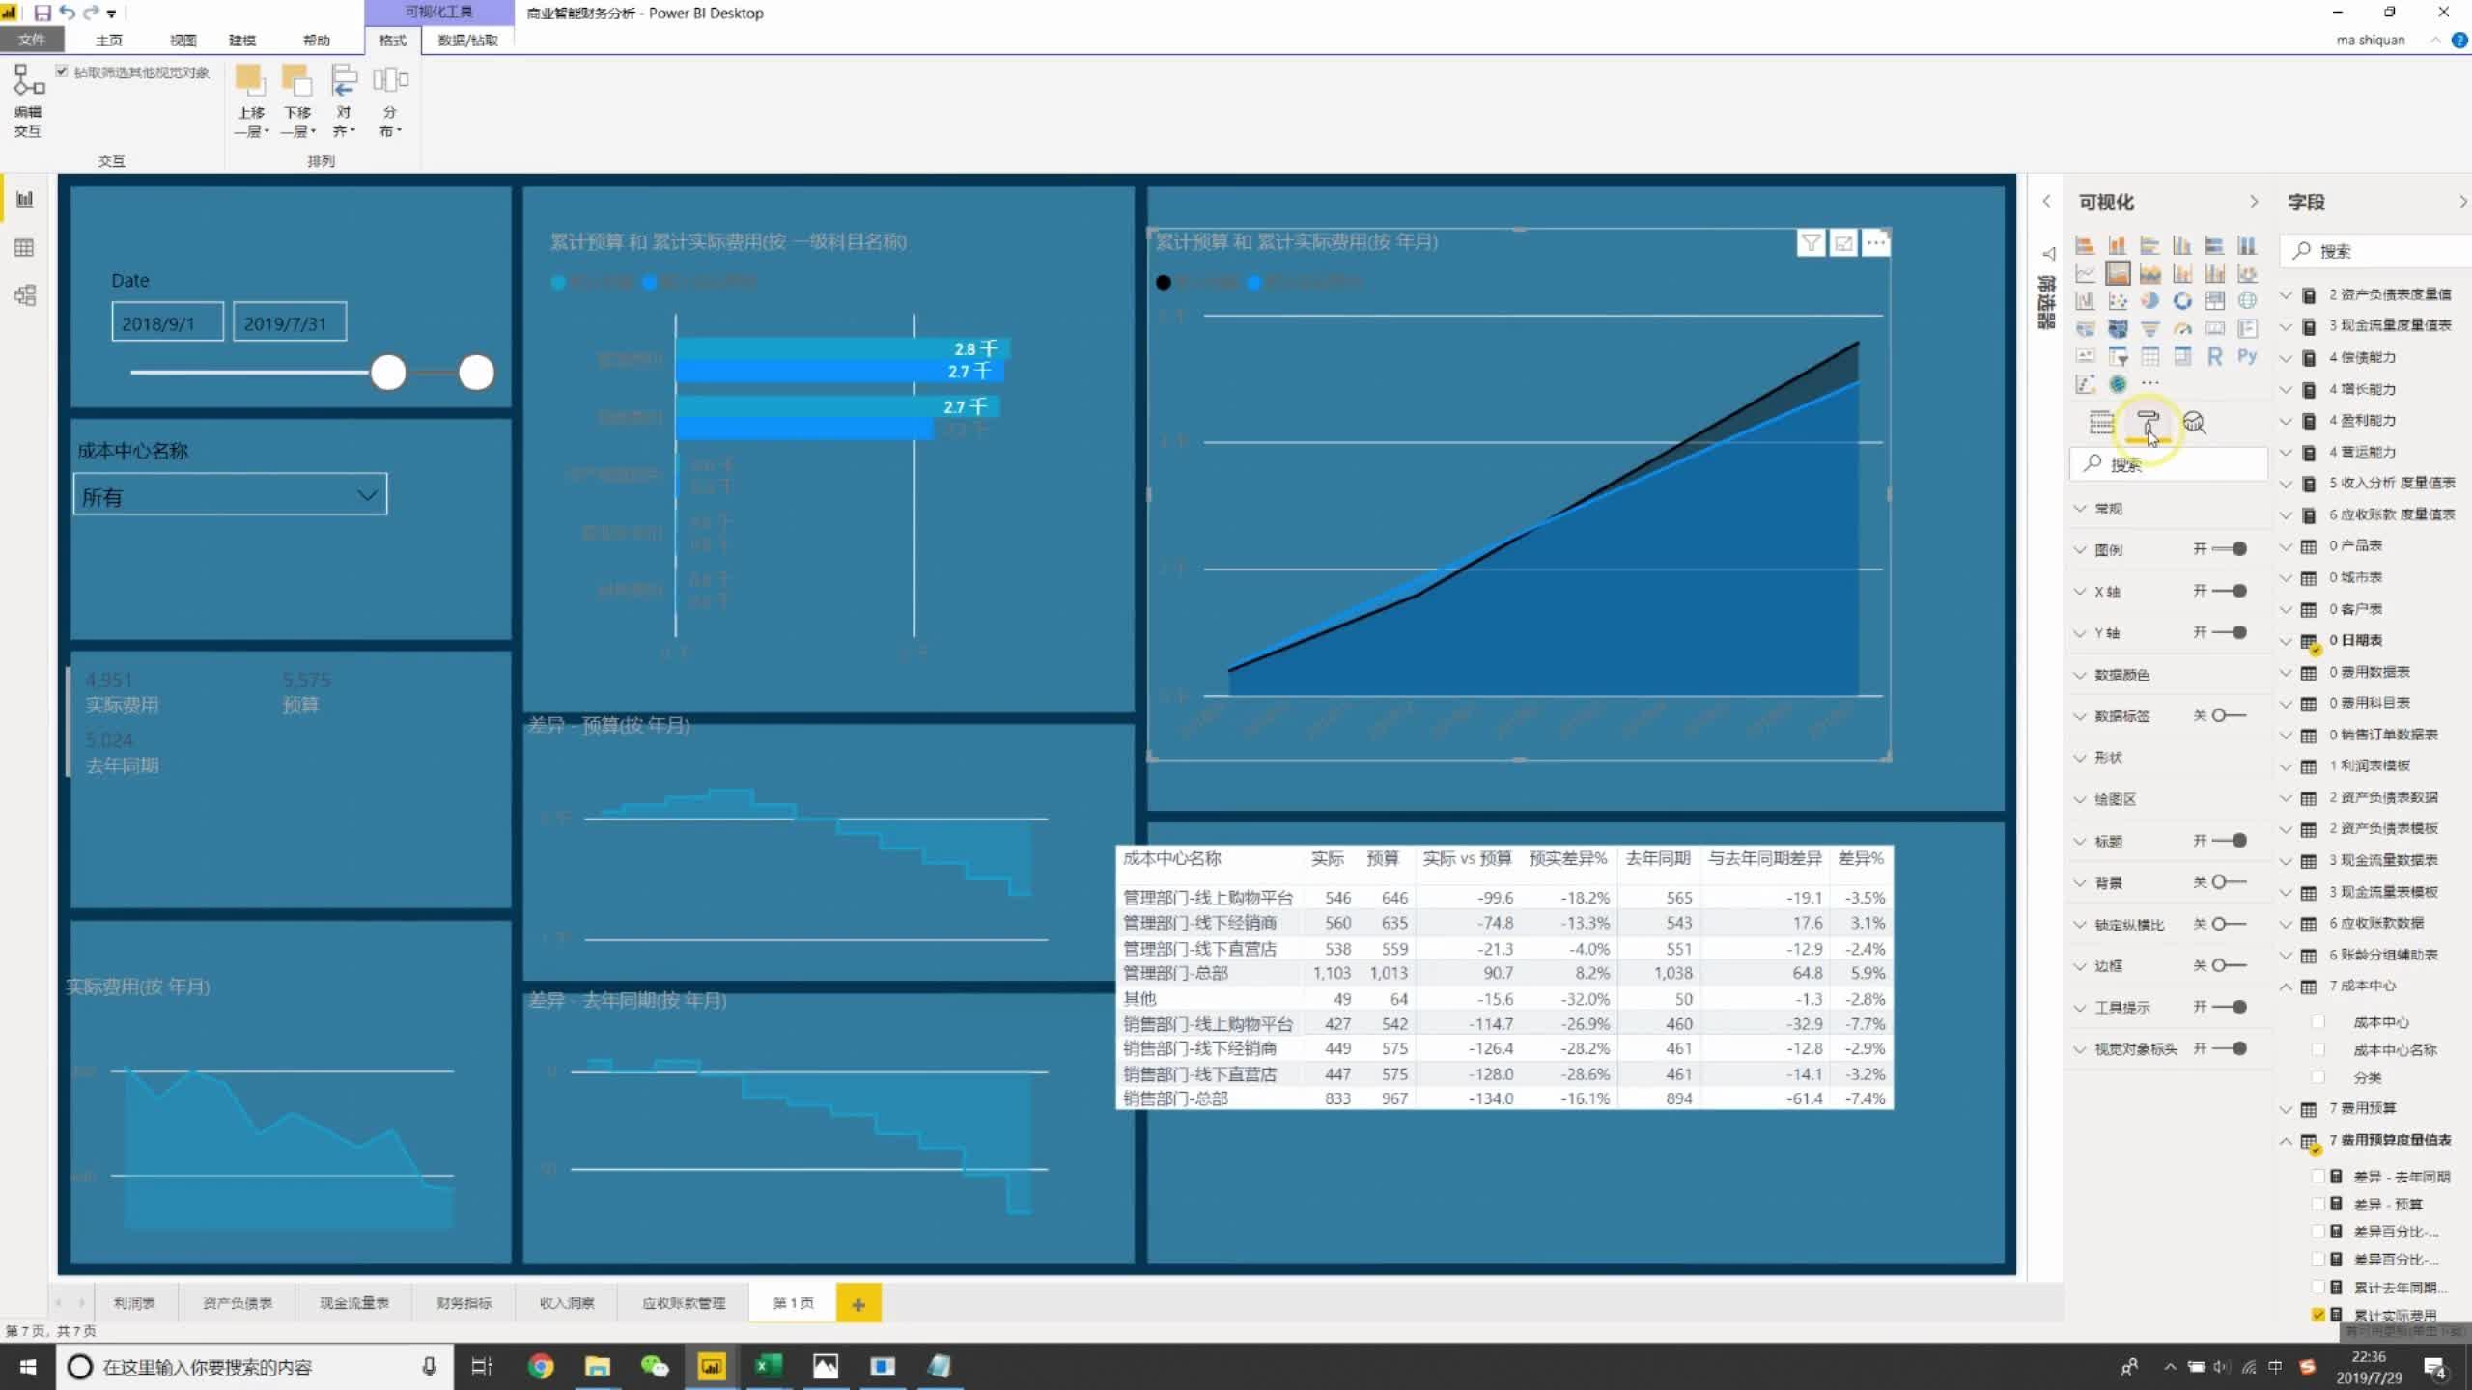Turn on the 边框 border switch

[2229, 965]
